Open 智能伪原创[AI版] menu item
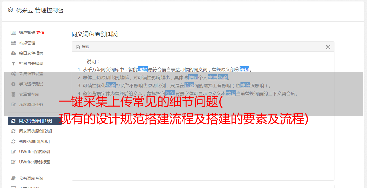 (35, 141)
